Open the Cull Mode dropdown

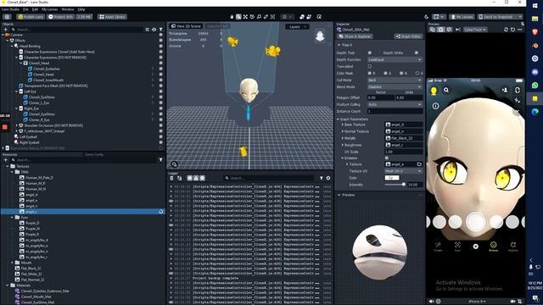coord(395,80)
